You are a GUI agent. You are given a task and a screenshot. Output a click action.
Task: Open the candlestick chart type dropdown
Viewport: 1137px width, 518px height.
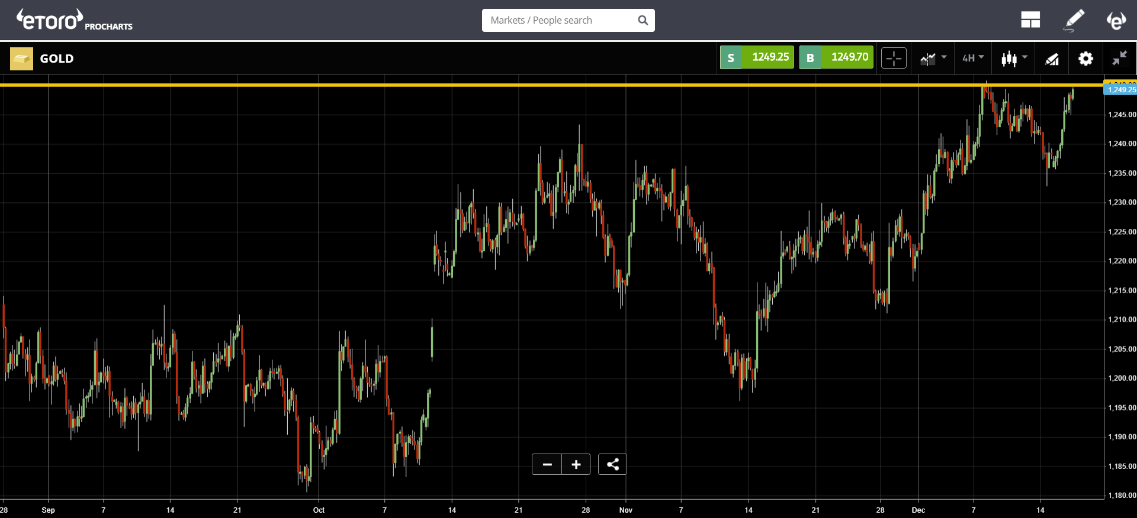tap(1014, 58)
